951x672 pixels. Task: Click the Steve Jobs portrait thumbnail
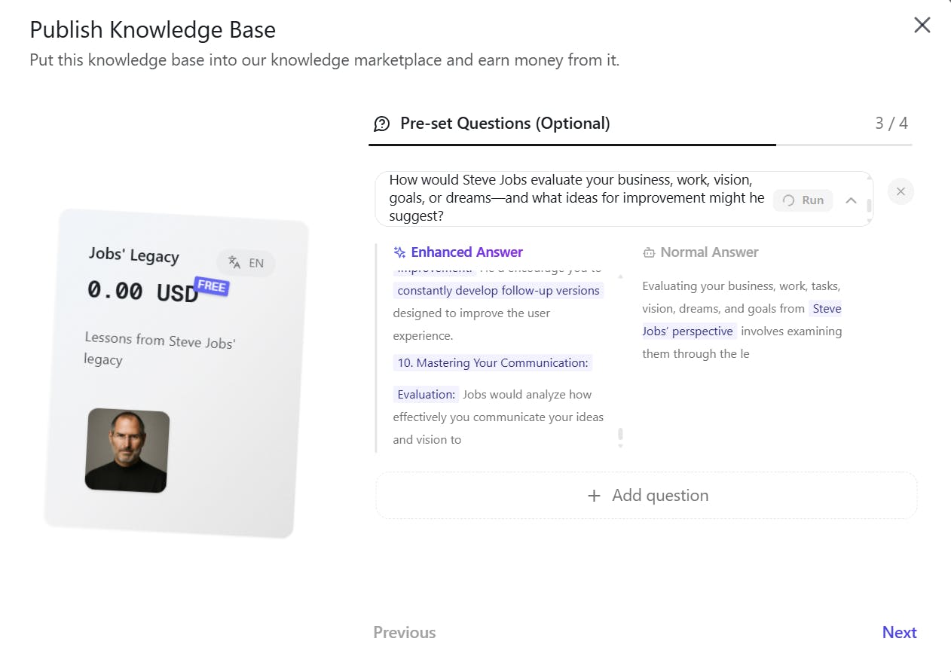coord(127,451)
